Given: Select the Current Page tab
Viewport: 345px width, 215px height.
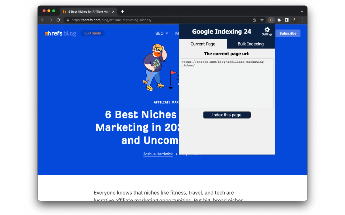Looking at the screenshot, I should tap(203, 44).
